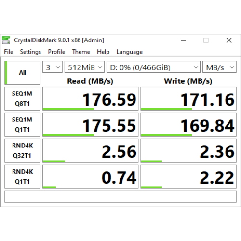Expand the test count dropdown showing 3
Viewport: 241px width, 241px height.
pyautogui.click(x=53, y=67)
